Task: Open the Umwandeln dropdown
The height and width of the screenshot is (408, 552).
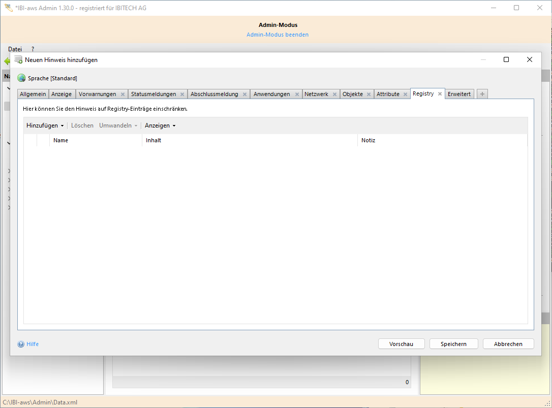Action: click(118, 125)
